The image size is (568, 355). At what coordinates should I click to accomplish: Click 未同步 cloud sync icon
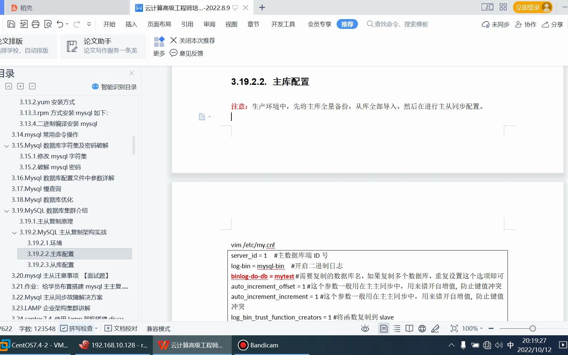tap(495, 24)
